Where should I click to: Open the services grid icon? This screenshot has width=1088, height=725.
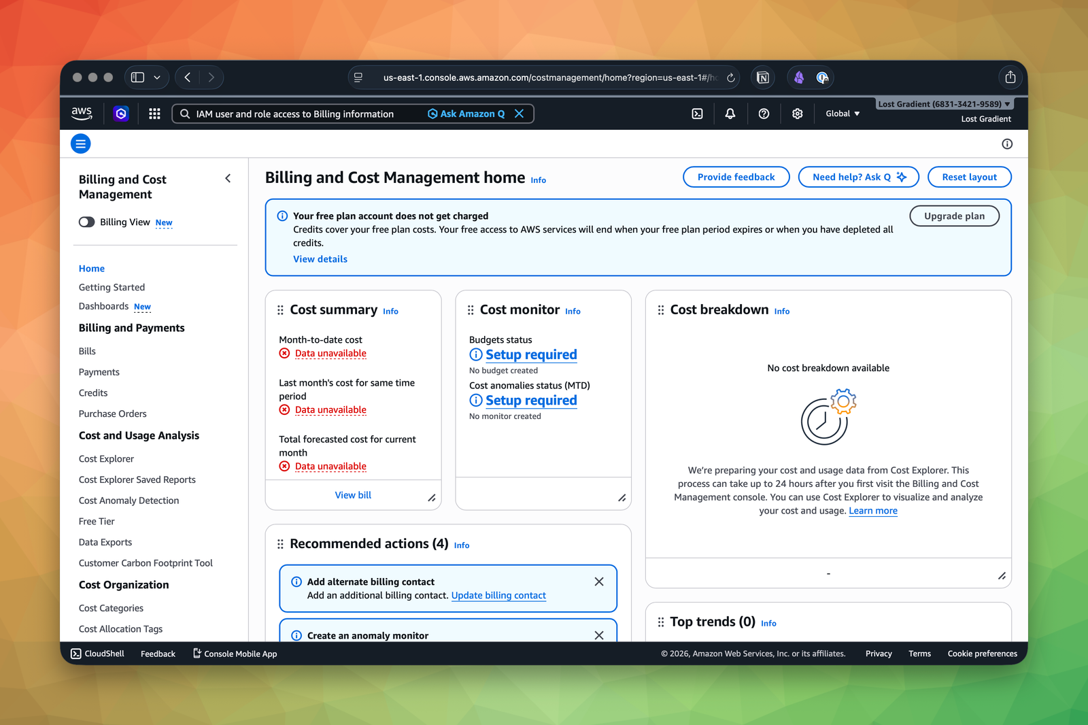point(154,114)
